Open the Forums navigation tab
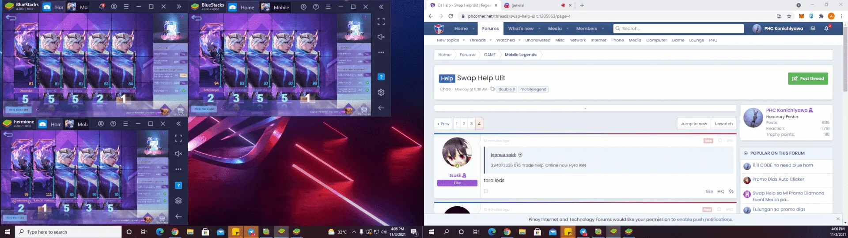 490,29
